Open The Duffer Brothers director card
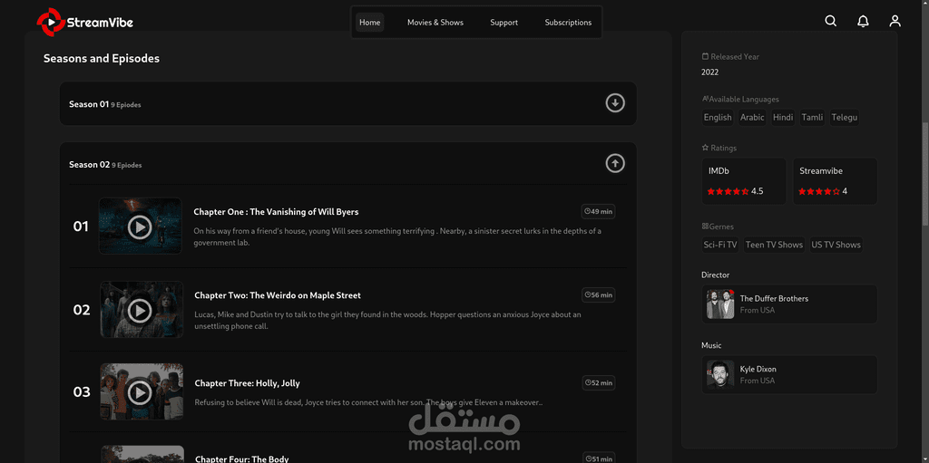Image resolution: width=929 pixels, height=463 pixels. click(789, 304)
